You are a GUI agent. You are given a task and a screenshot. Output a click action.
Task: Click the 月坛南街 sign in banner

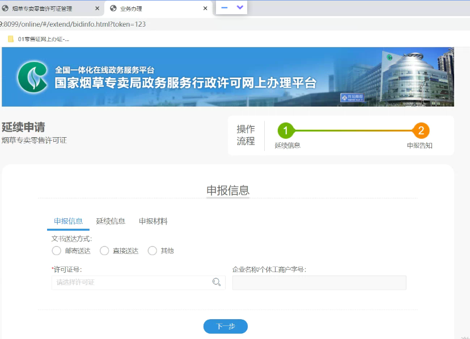pos(353,98)
